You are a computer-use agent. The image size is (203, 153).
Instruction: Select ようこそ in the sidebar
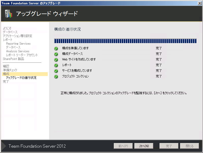(7, 28)
